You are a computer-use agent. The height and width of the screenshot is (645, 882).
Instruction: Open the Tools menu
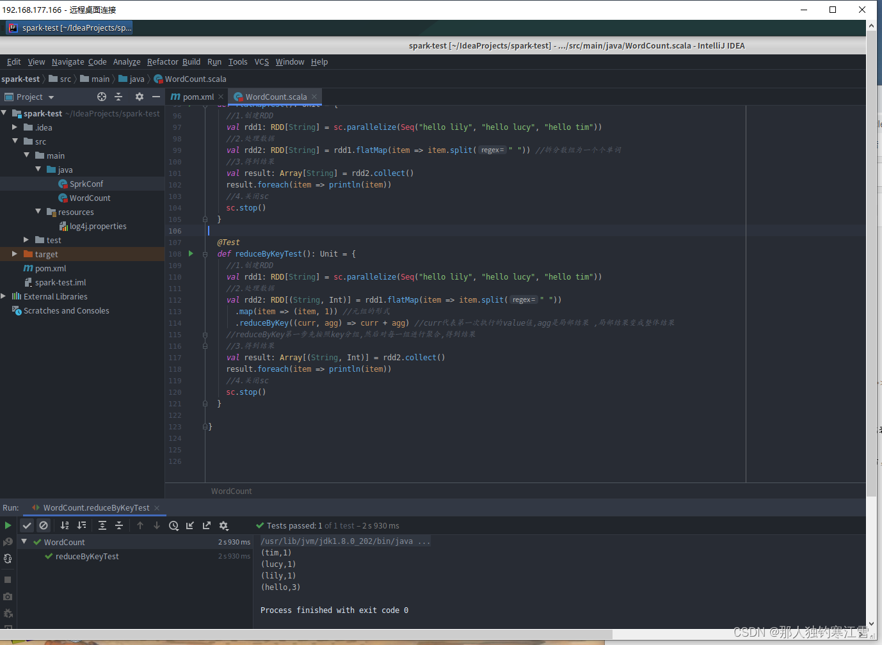(237, 62)
